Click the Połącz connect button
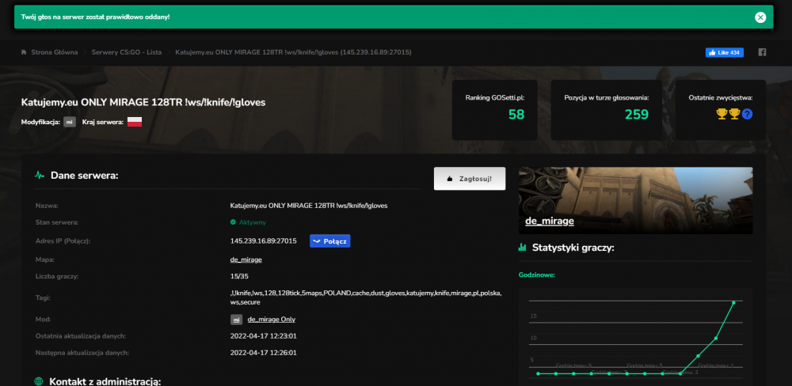Viewport: 792px width, 386px height. (329, 241)
